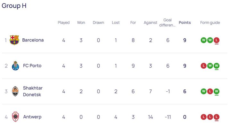Click the Antwerp club crest
231x129 pixels.
15,117
